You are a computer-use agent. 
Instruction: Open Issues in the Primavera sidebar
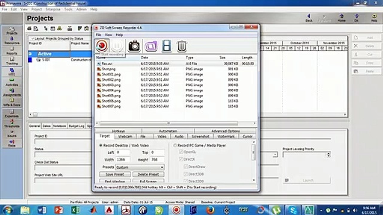pos(12,133)
